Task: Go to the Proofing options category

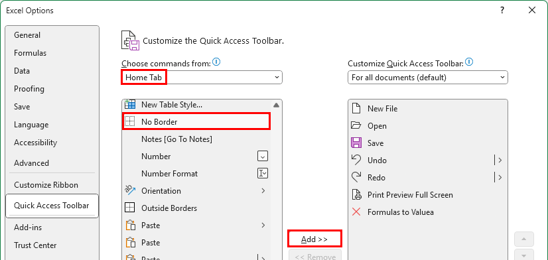Action: (52, 89)
